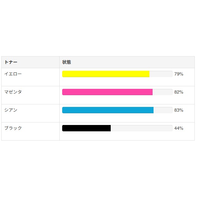Click the unfilled gray part of black bar

click(x=141, y=128)
